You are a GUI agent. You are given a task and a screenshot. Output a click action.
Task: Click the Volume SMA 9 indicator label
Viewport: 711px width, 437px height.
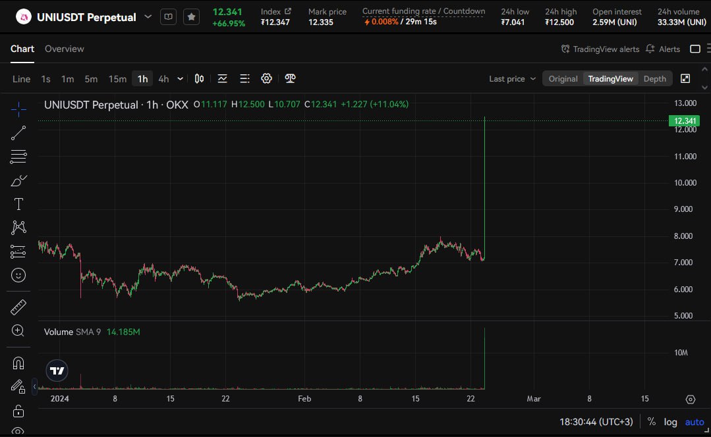[72, 332]
